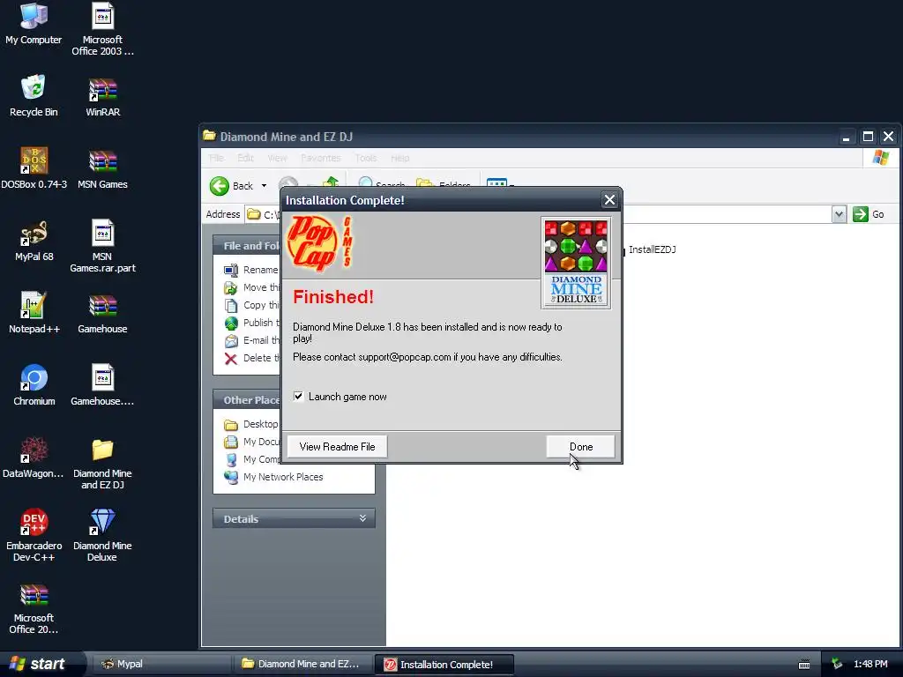Click the Back button in Explorer window
The width and height of the screenshot is (903, 677).
point(232,186)
